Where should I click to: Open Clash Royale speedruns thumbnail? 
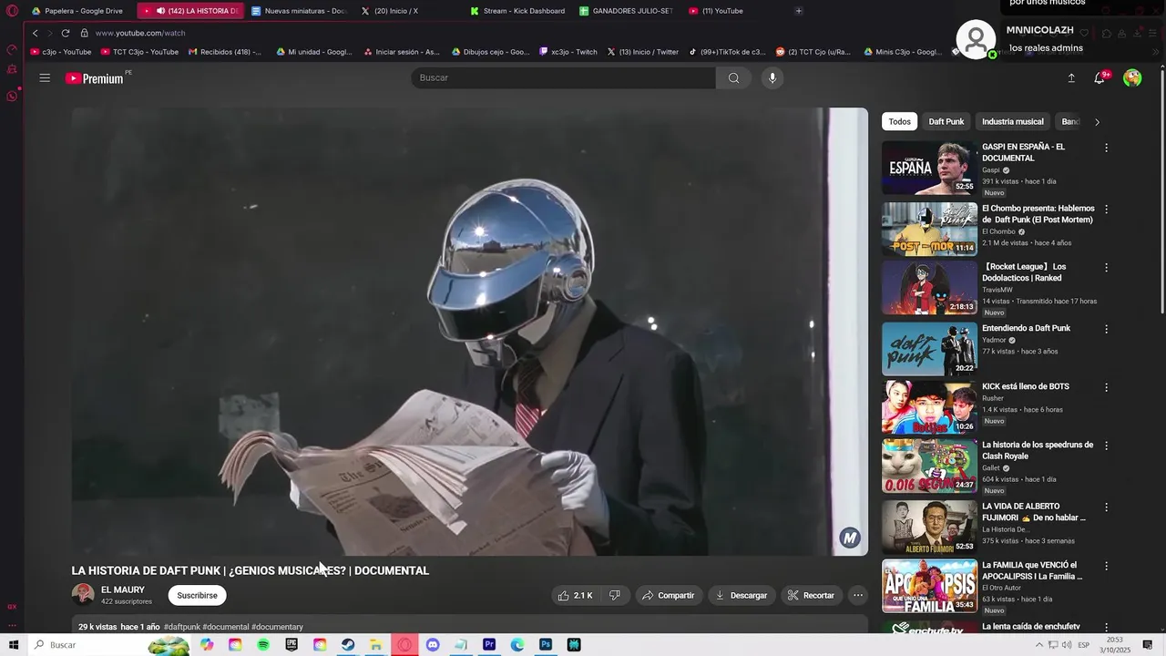point(929,466)
